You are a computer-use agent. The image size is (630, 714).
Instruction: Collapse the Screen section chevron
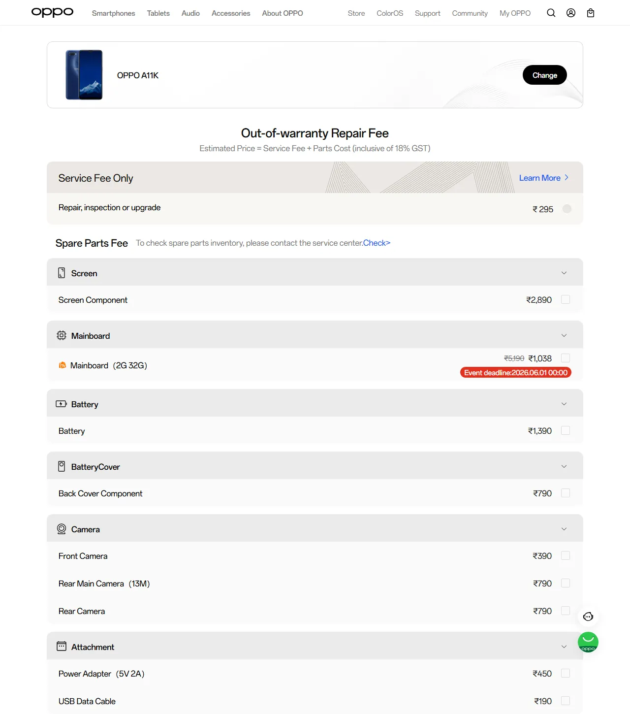[564, 273]
